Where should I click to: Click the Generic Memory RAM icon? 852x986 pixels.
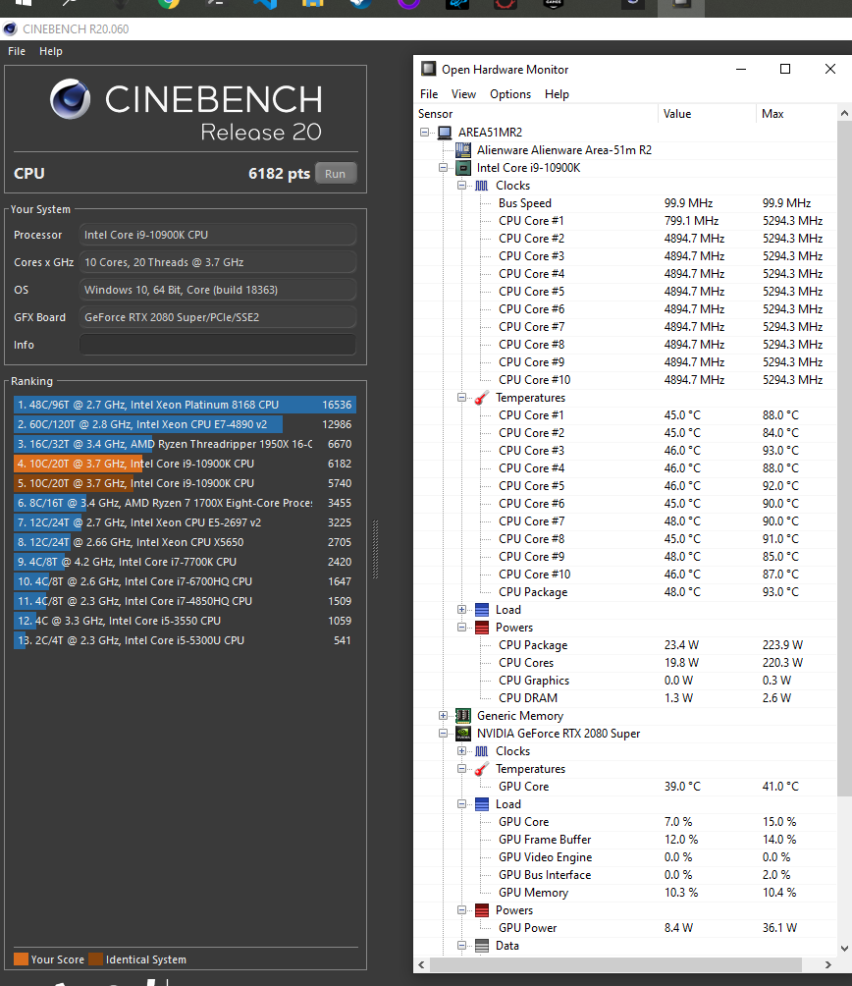(x=463, y=716)
